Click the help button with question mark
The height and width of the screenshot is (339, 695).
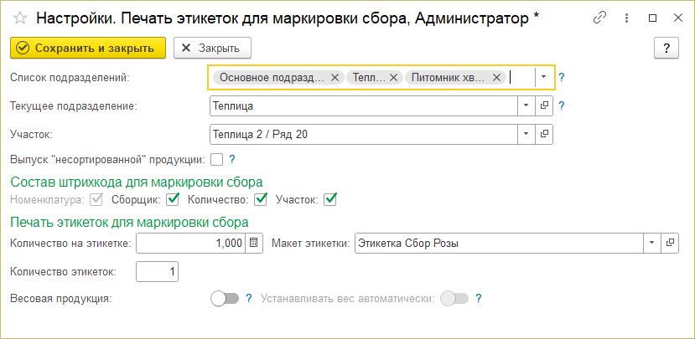coord(666,48)
